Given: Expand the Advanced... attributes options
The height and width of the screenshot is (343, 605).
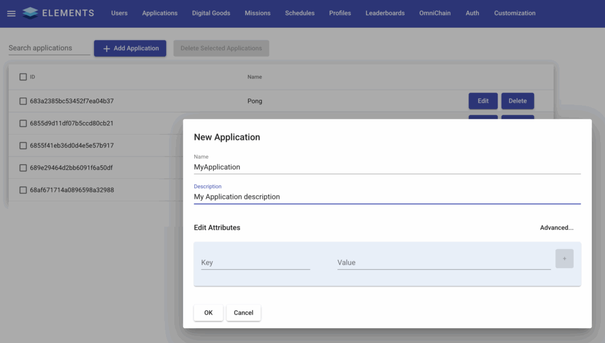Looking at the screenshot, I should tap(556, 227).
